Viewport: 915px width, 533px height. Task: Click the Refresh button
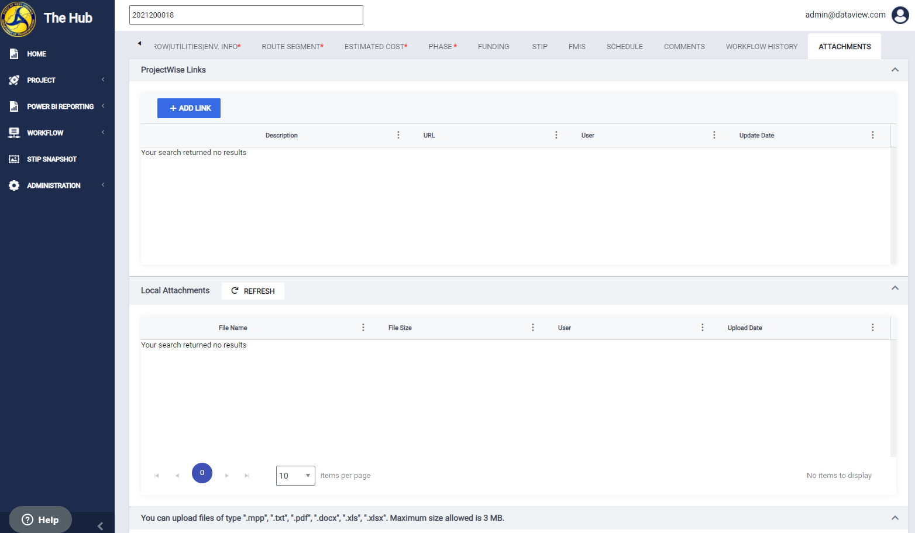(253, 291)
